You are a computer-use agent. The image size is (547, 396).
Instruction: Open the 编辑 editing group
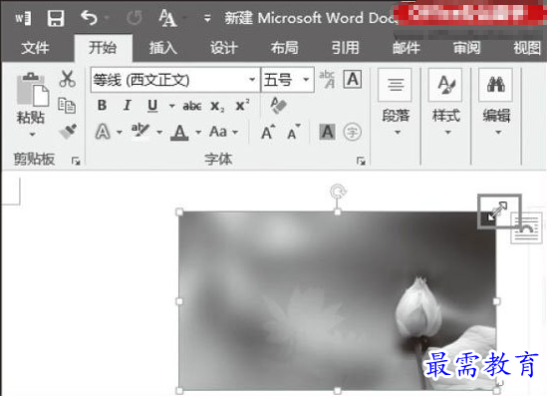coord(497,103)
